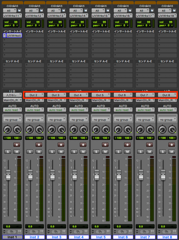Viewport: 179px width, 240px height.
Task: Record-enable the Inst 4 track
Action: pos(83,145)
